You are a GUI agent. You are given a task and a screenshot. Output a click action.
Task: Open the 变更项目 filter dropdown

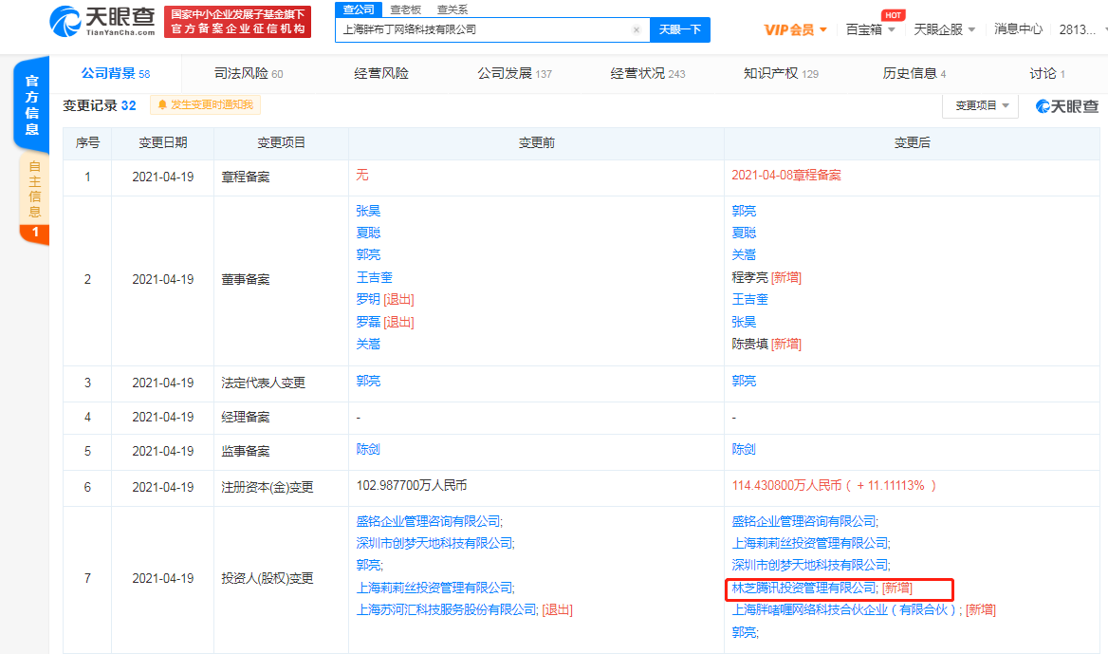tap(981, 106)
